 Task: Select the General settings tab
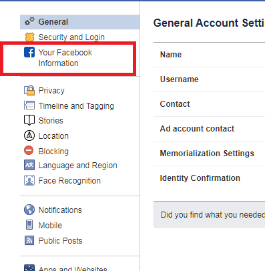coord(80,22)
